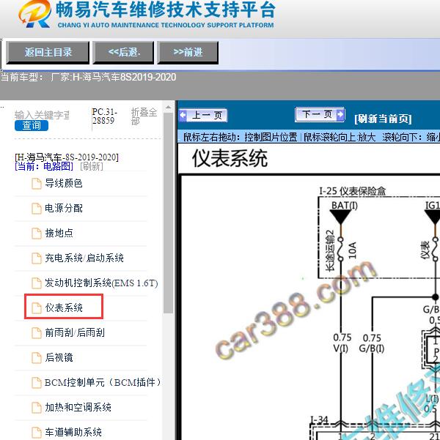Click page icon beside 仪表系统

36,308
